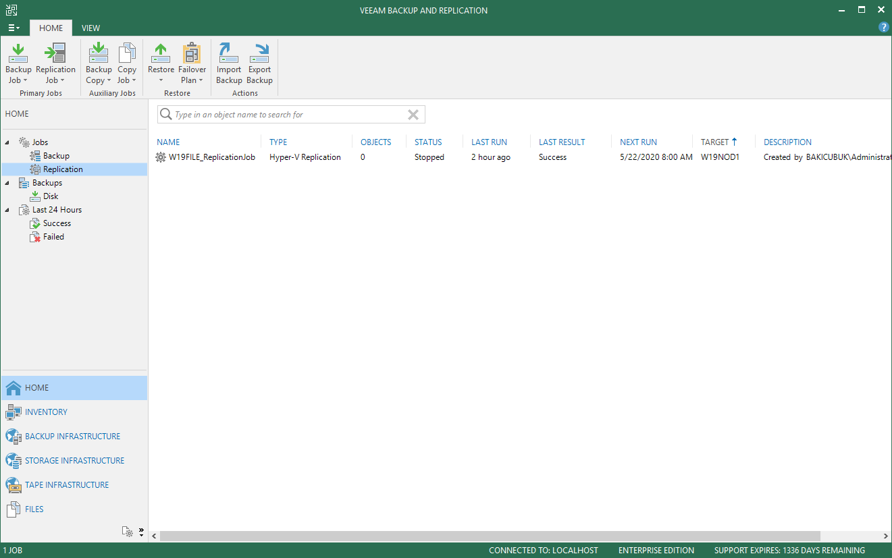Select Success under Last 24 Hours

point(57,223)
